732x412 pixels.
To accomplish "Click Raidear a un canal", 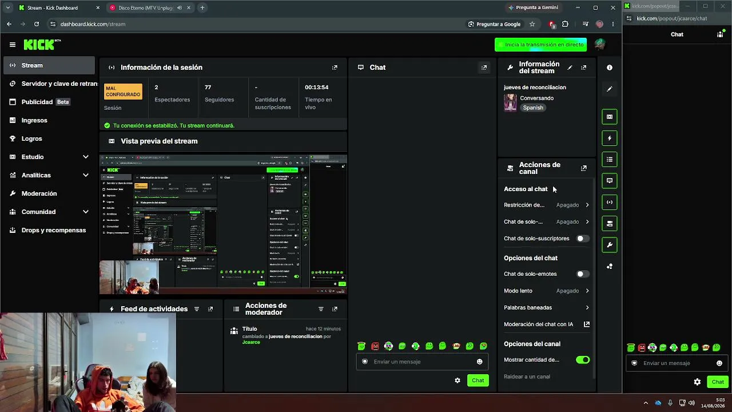I will tap(527, 377).
